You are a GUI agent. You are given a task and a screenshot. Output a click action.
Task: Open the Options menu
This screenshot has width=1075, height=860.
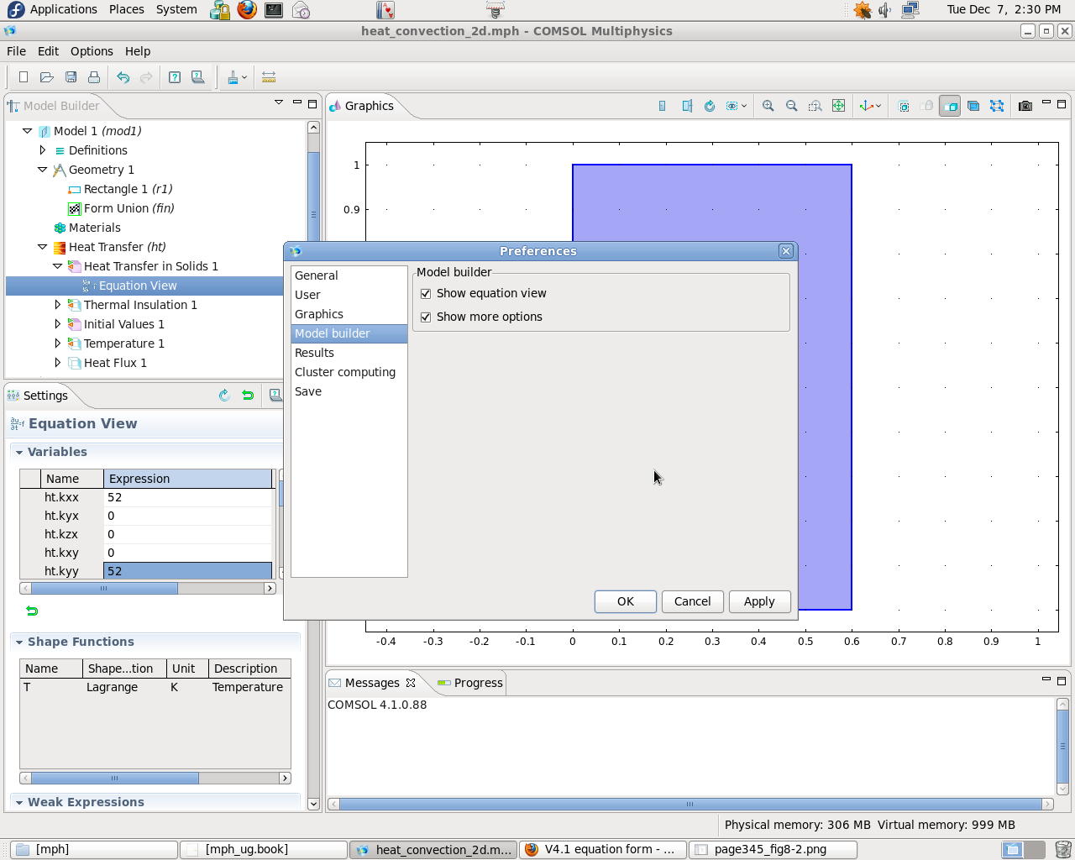point(92,51)
